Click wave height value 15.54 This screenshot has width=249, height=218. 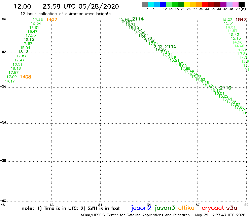pos(36,23)
